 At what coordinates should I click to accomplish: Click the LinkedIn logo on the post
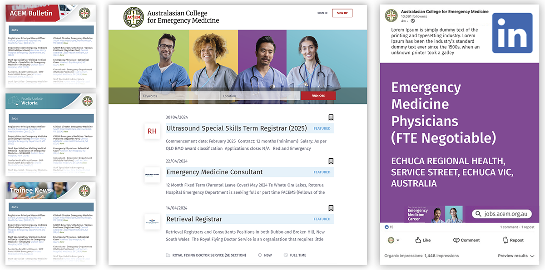[512, 33]
